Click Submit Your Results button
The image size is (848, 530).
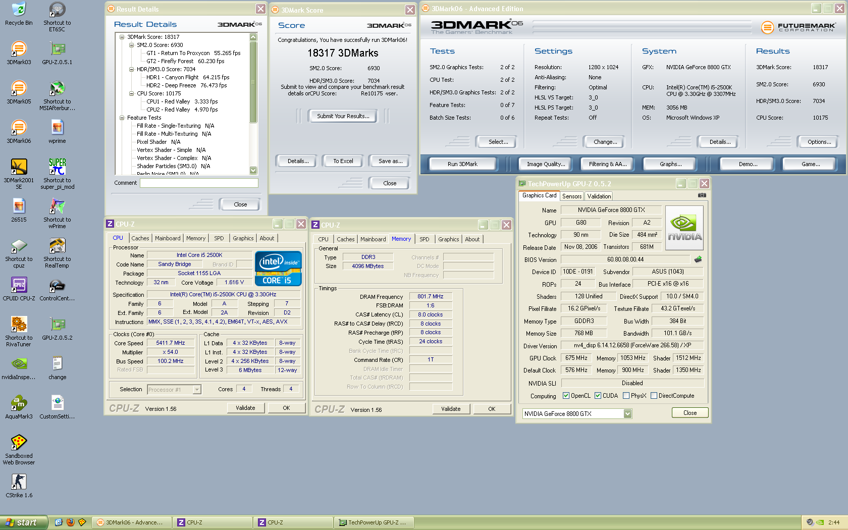343,116
